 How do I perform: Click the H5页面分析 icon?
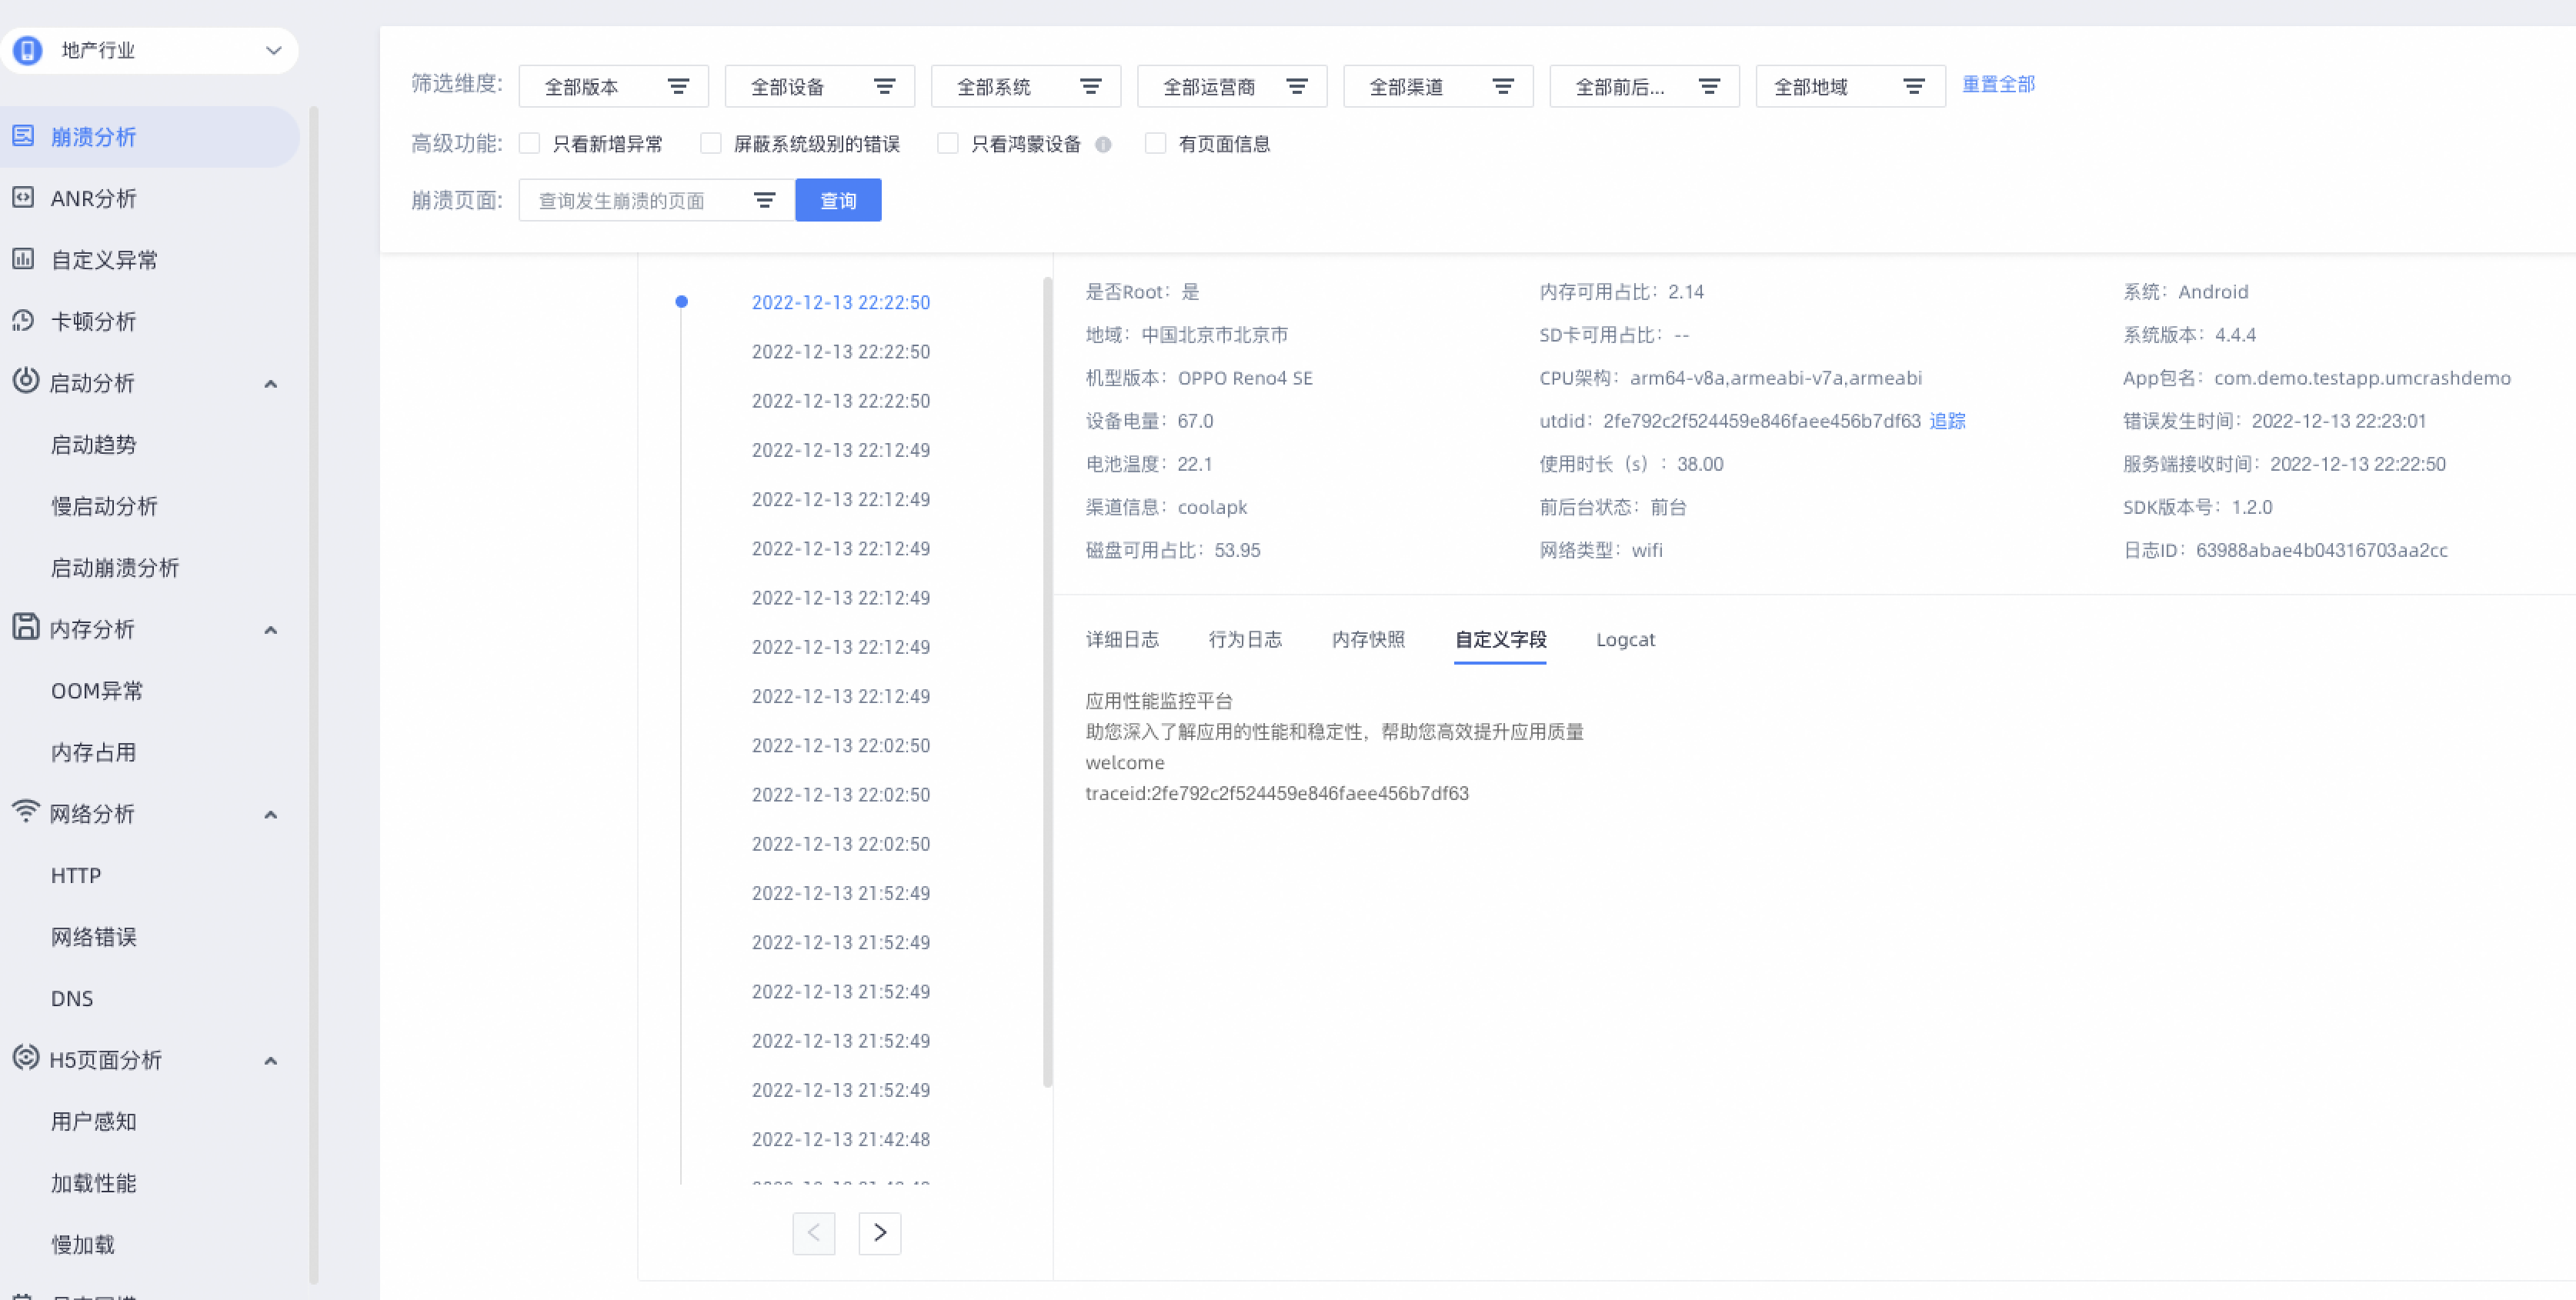tap(25, 1057)
